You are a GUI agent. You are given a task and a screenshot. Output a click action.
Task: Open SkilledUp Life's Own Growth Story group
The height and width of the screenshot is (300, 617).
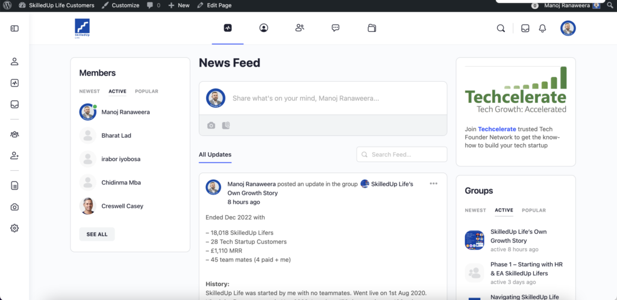point(518,236)
